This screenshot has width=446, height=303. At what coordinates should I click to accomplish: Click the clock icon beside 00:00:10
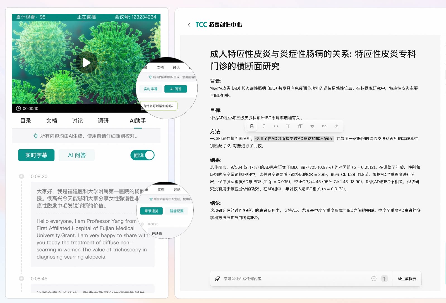pos(18,109)
